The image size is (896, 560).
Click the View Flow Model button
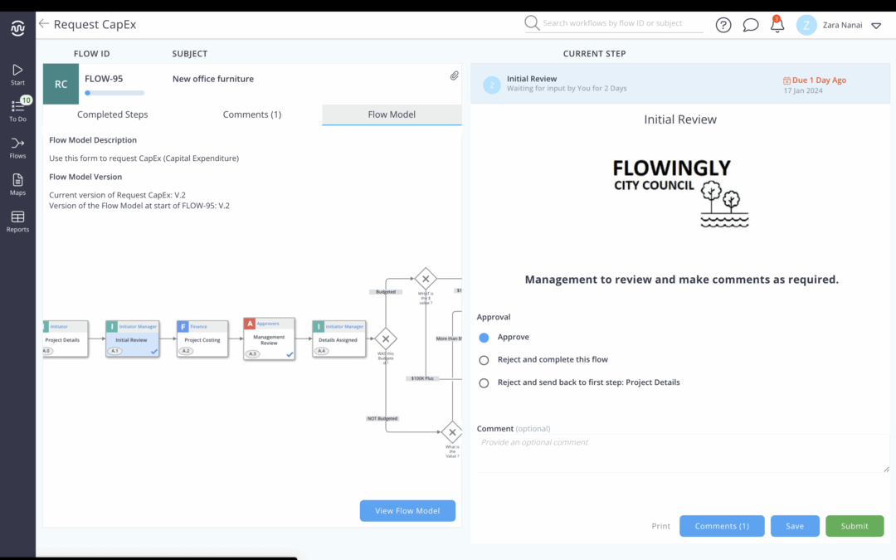(x=407, y=511)
